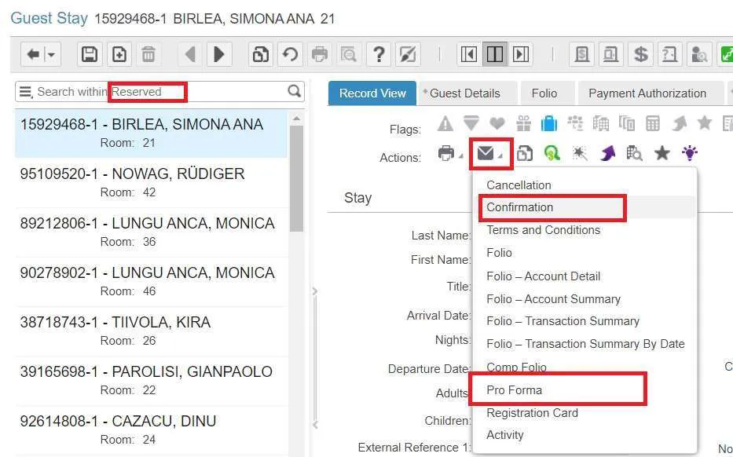The image size is (733, 457).
Task: Select the PAROLISI, GIANPAOLO reservation
Action: click(x=152, y=381)
